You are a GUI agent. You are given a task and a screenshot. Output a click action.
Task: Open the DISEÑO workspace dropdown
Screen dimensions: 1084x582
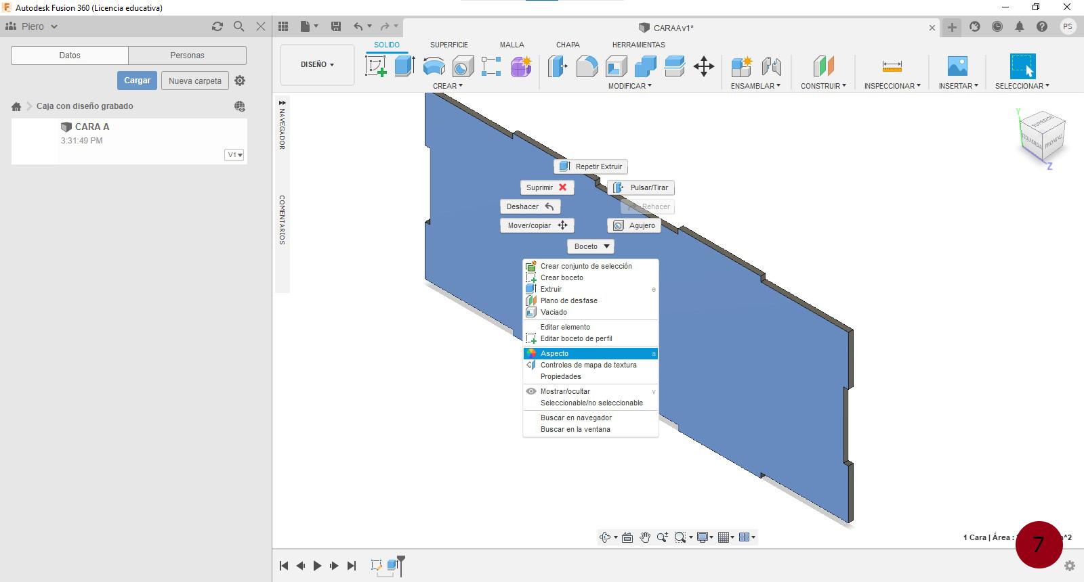click(x=317, y=65)
